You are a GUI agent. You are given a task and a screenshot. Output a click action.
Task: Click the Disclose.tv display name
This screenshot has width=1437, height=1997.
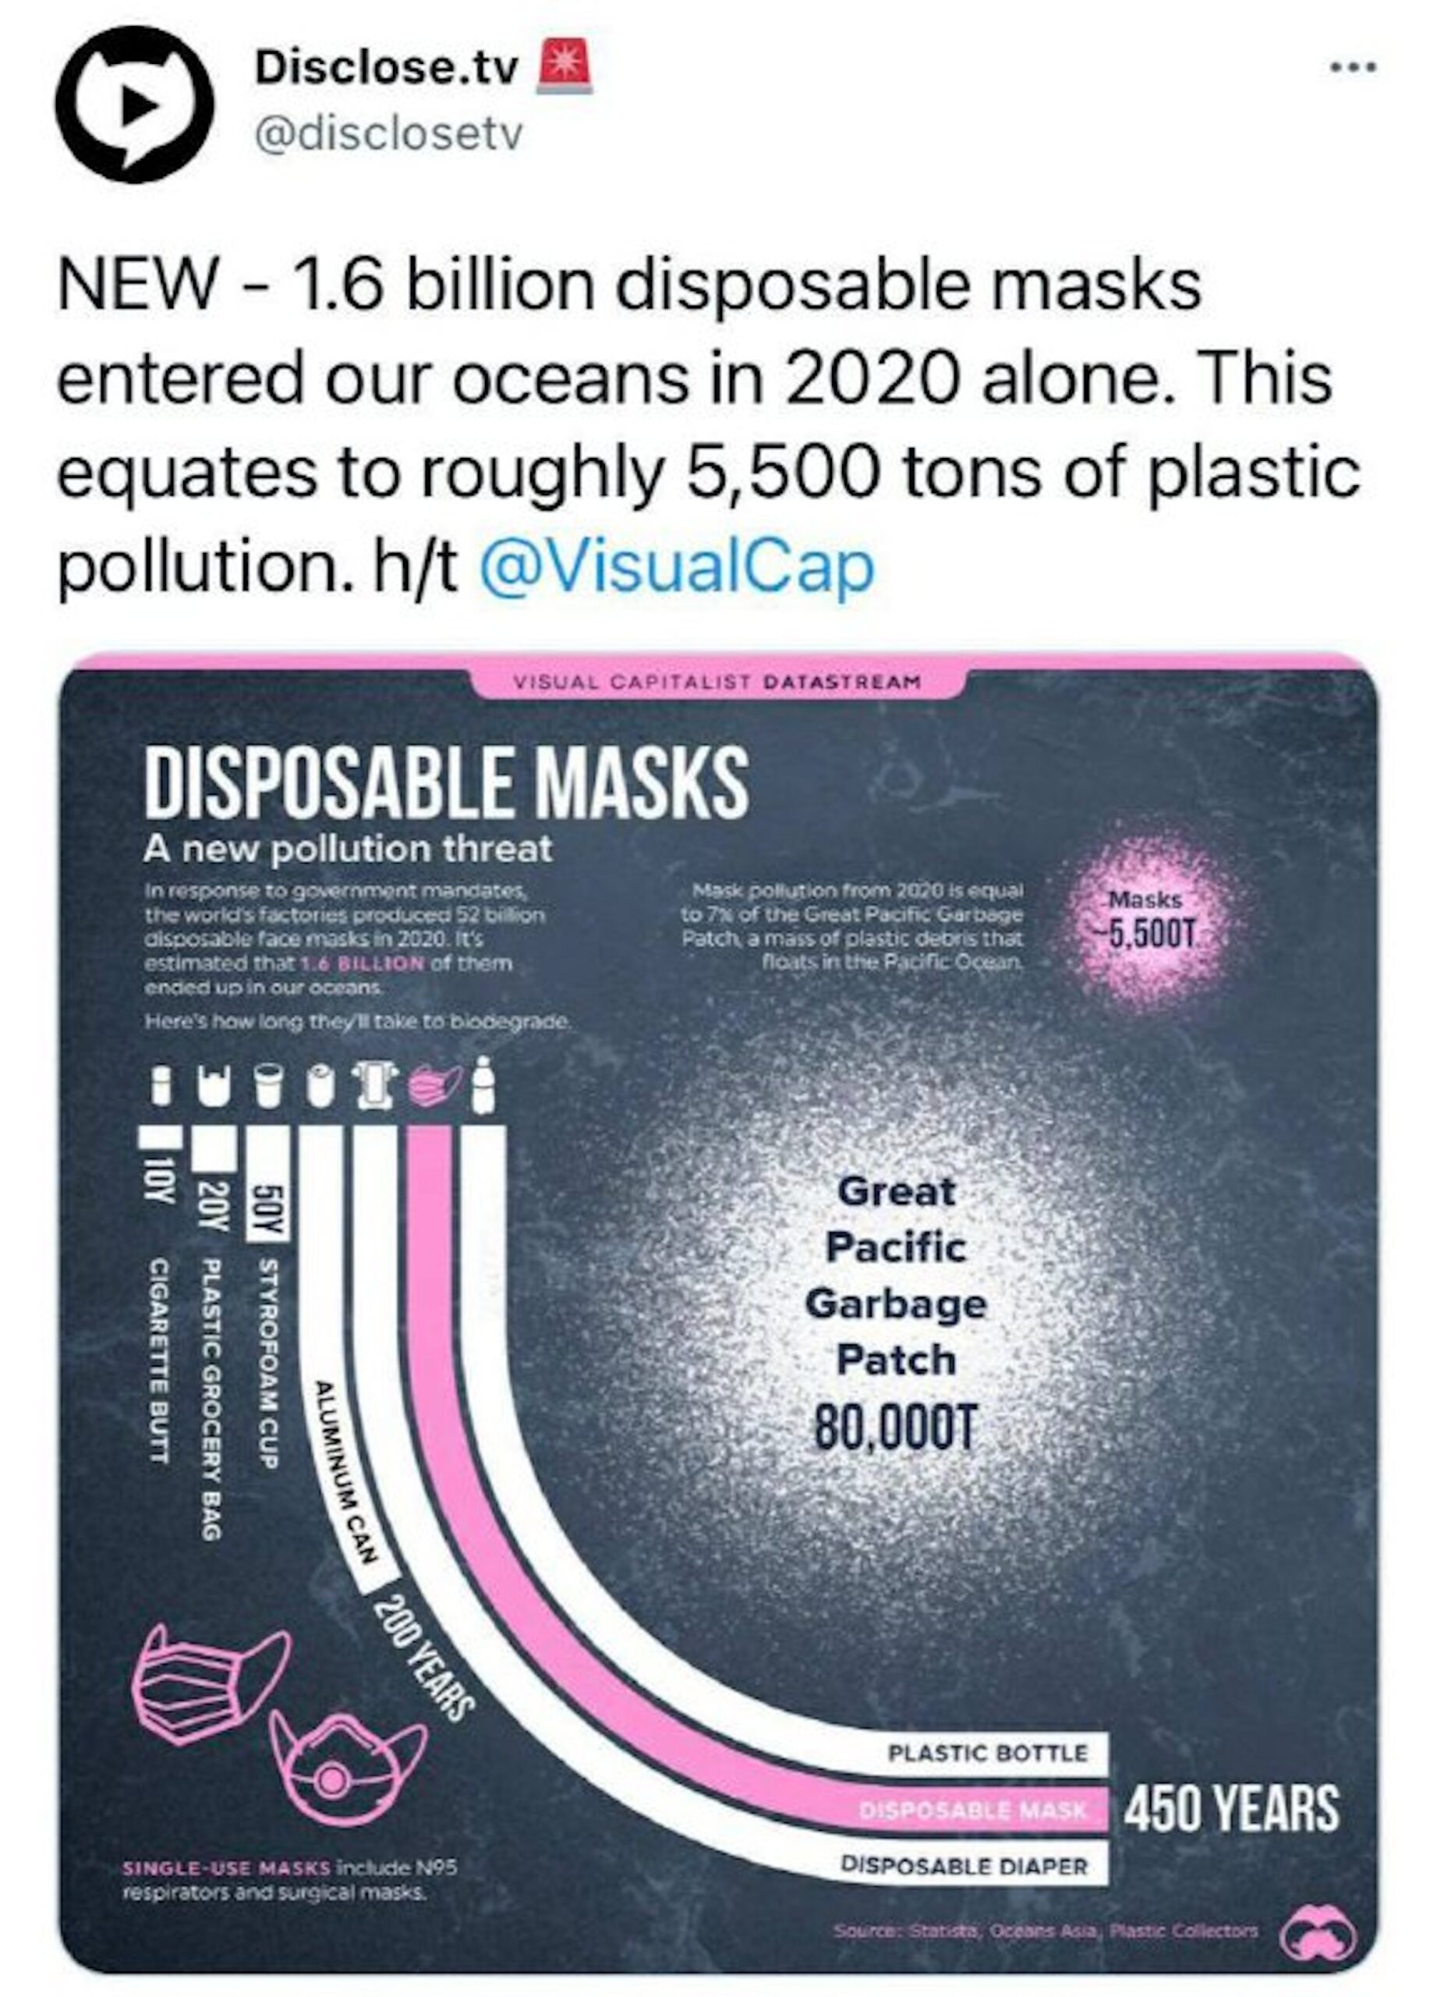pos(385,68)
